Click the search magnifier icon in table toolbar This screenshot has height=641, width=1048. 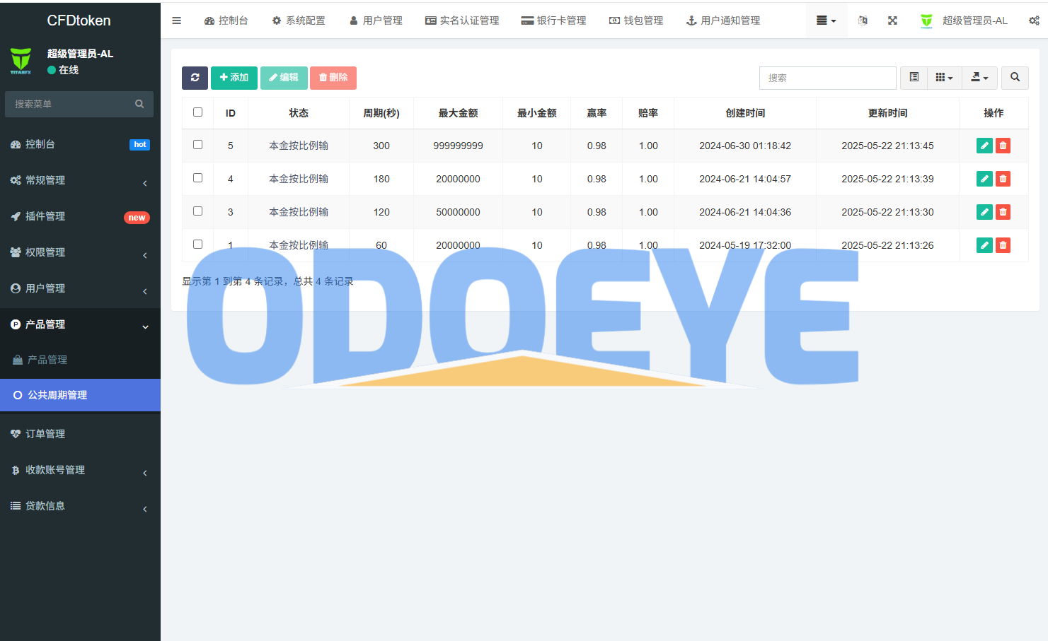click(1015, 78)
